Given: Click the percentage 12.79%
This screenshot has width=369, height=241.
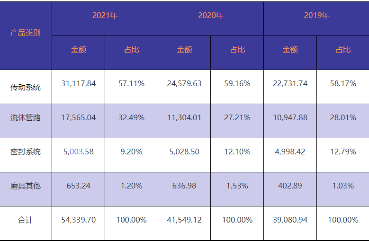Looking at the screenshot, I should 343,152.
